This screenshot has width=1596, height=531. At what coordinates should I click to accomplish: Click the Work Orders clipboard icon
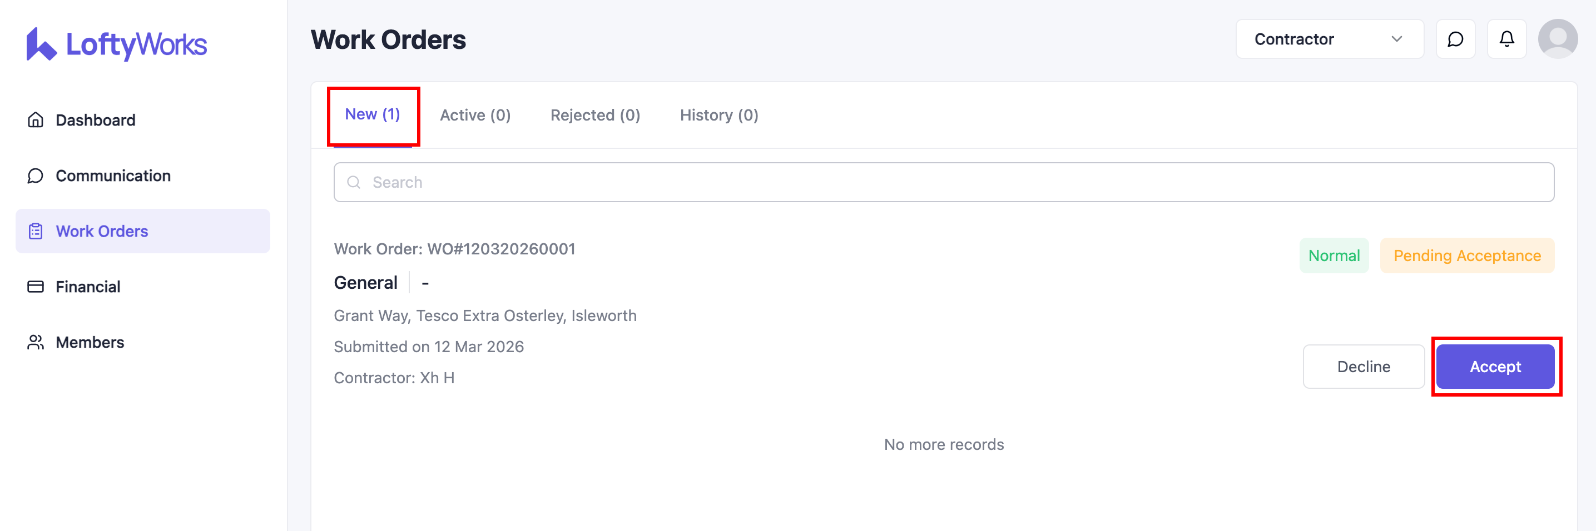(x=36, y=232)
